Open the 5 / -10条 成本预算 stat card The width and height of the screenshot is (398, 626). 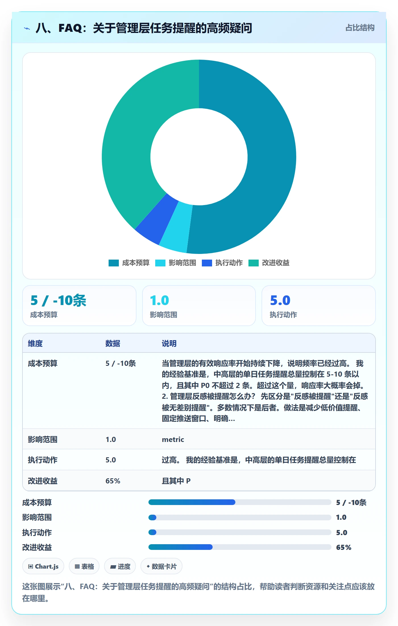point(79,306)
